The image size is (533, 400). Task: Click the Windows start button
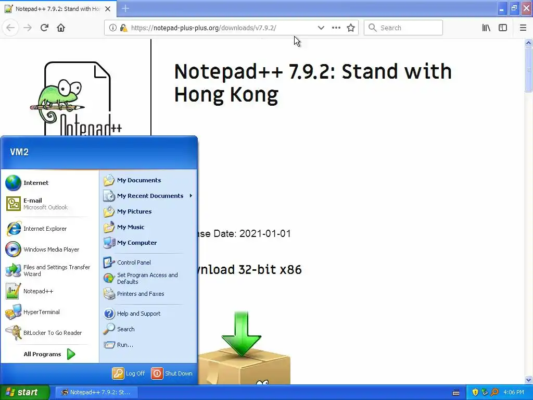click(25, 392)
